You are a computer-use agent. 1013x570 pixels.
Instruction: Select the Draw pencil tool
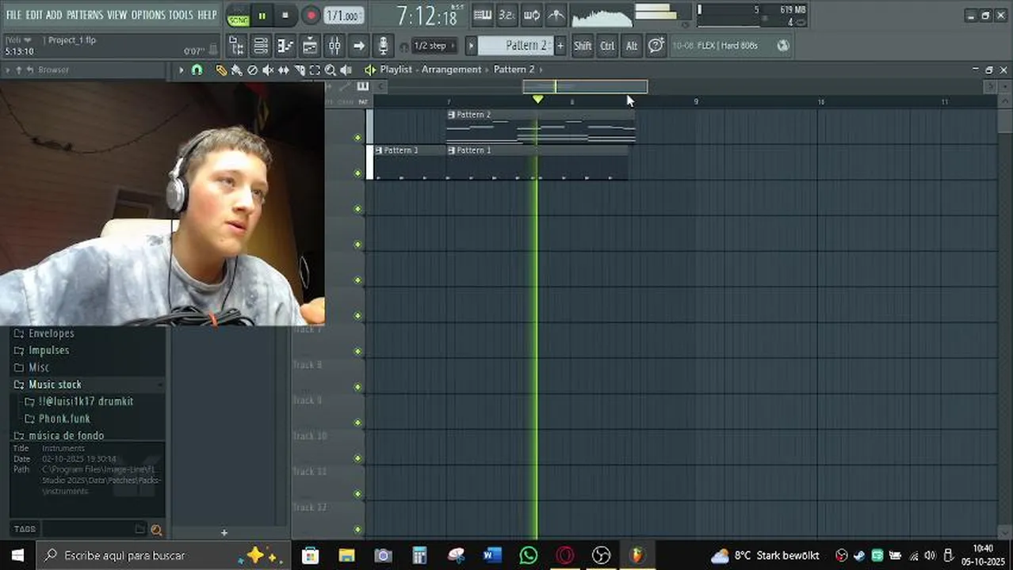[221, 70]
